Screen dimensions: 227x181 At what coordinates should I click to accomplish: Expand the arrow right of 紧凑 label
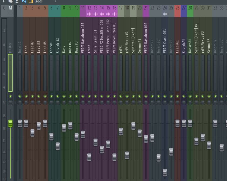pos(55,1)
